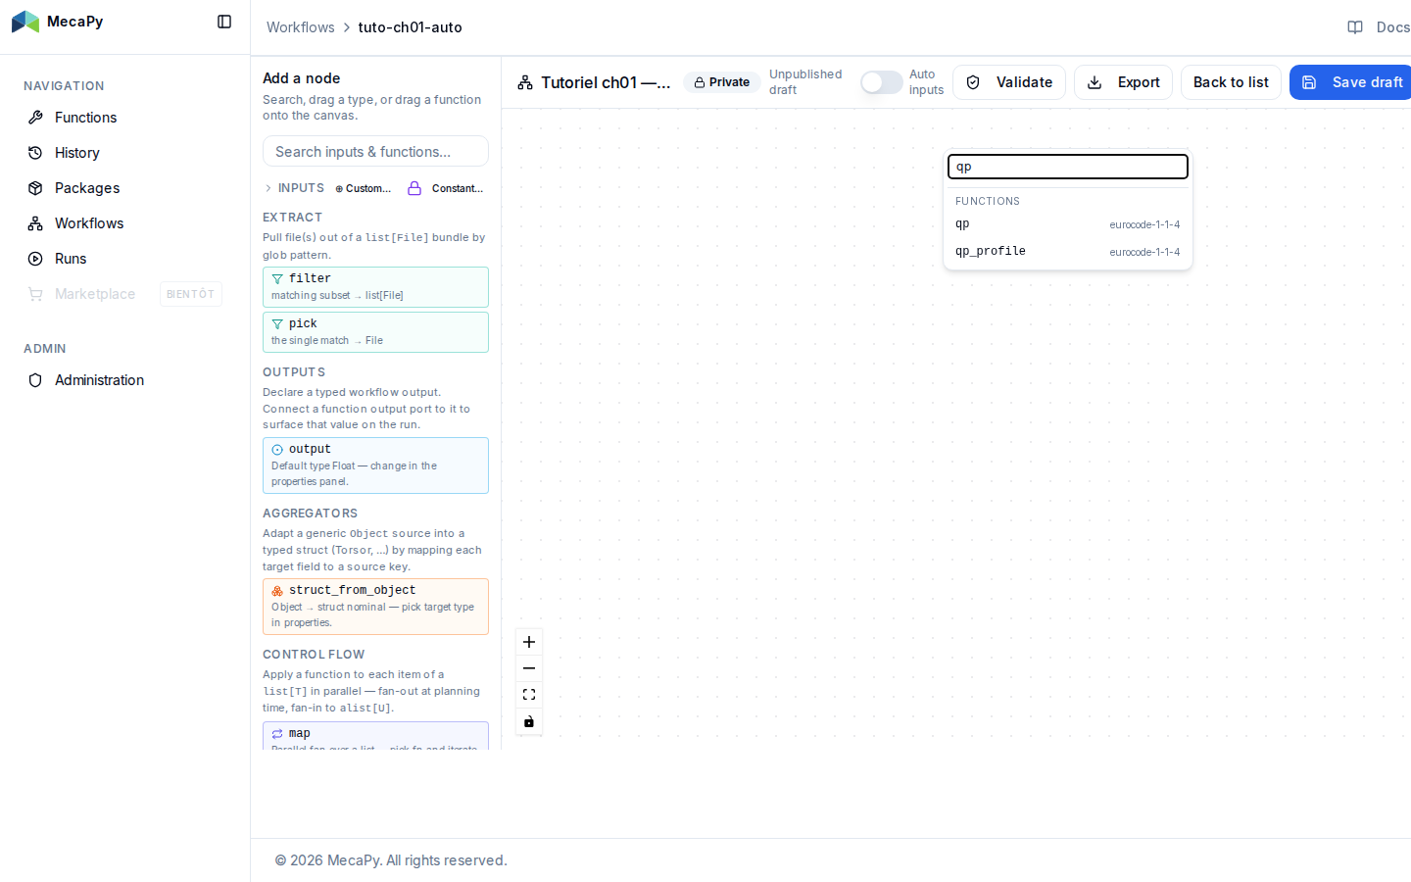Click the Custom input chip

click(x=364, y=188)
